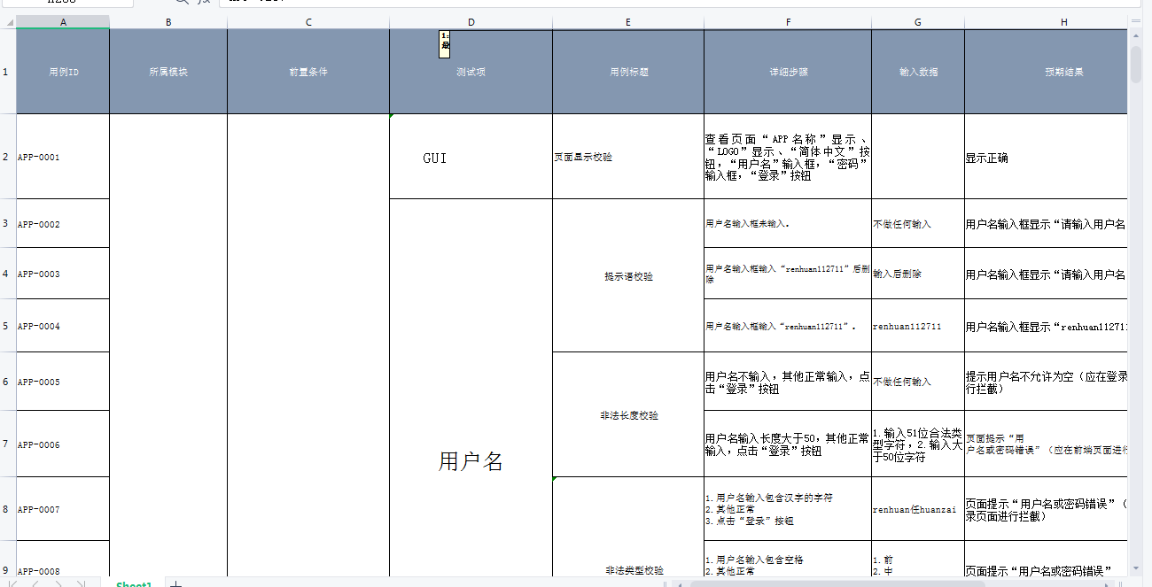Switch to the Sheet1 tab

tap(134, 583)
